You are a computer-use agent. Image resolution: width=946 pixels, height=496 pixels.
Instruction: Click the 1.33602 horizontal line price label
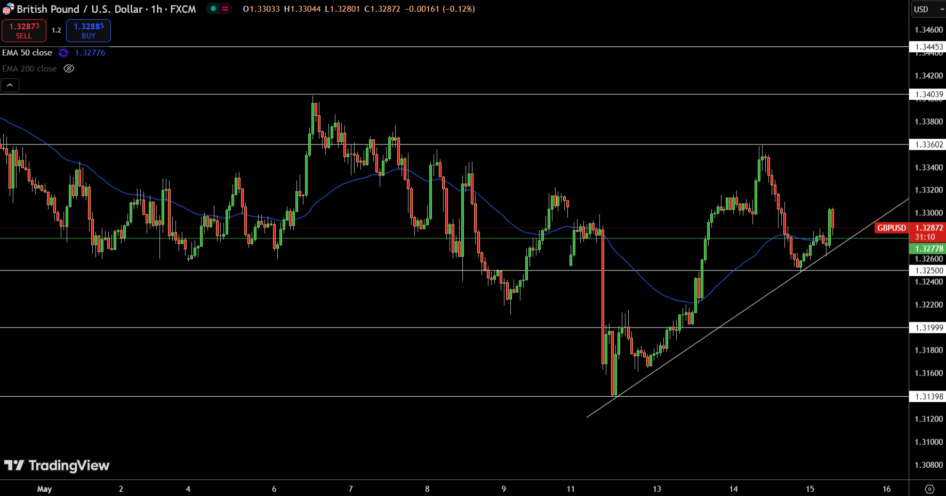(929, 145)
